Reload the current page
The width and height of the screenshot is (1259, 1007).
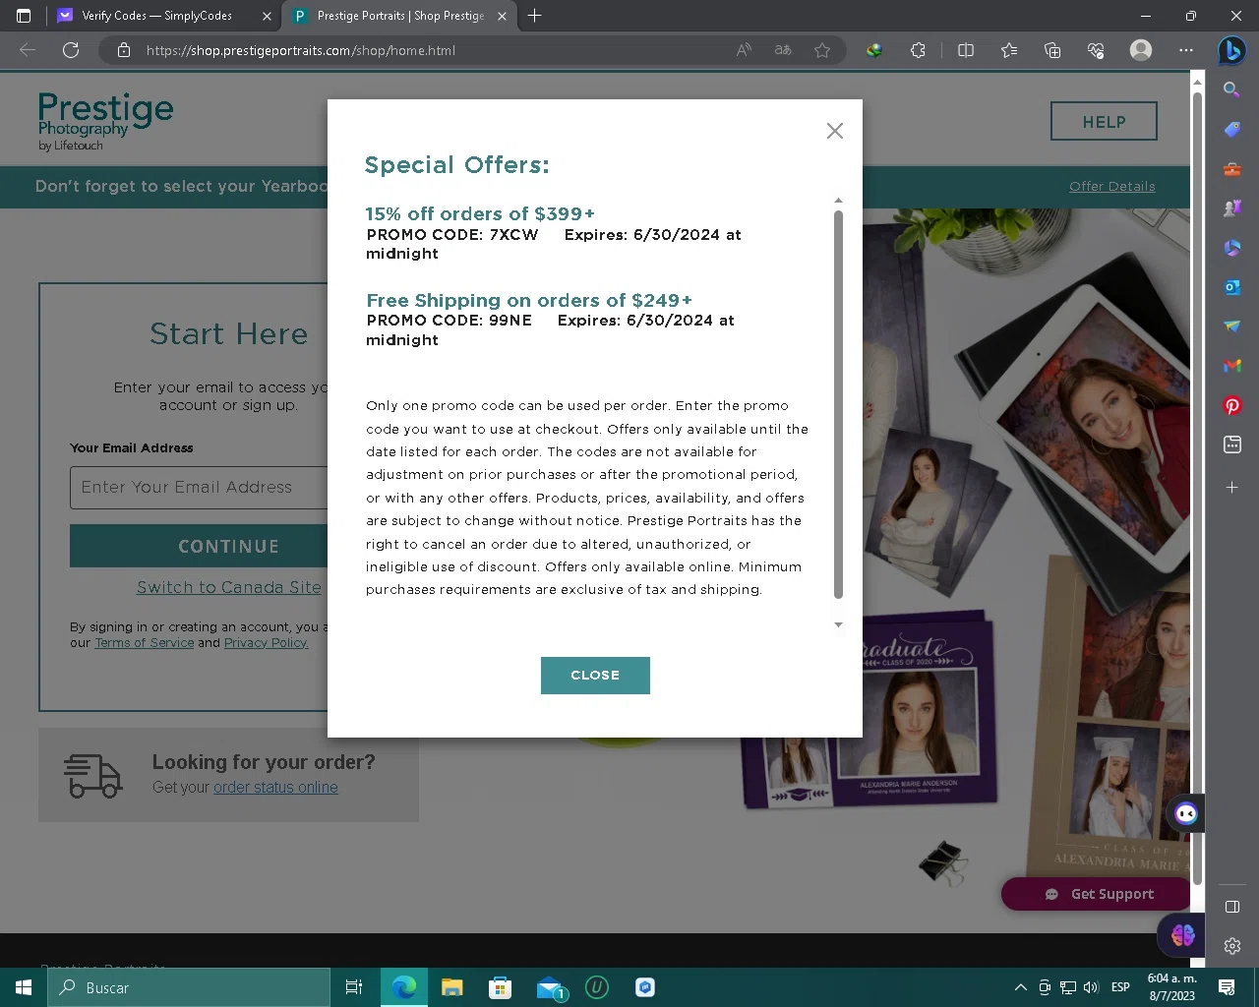71,50
